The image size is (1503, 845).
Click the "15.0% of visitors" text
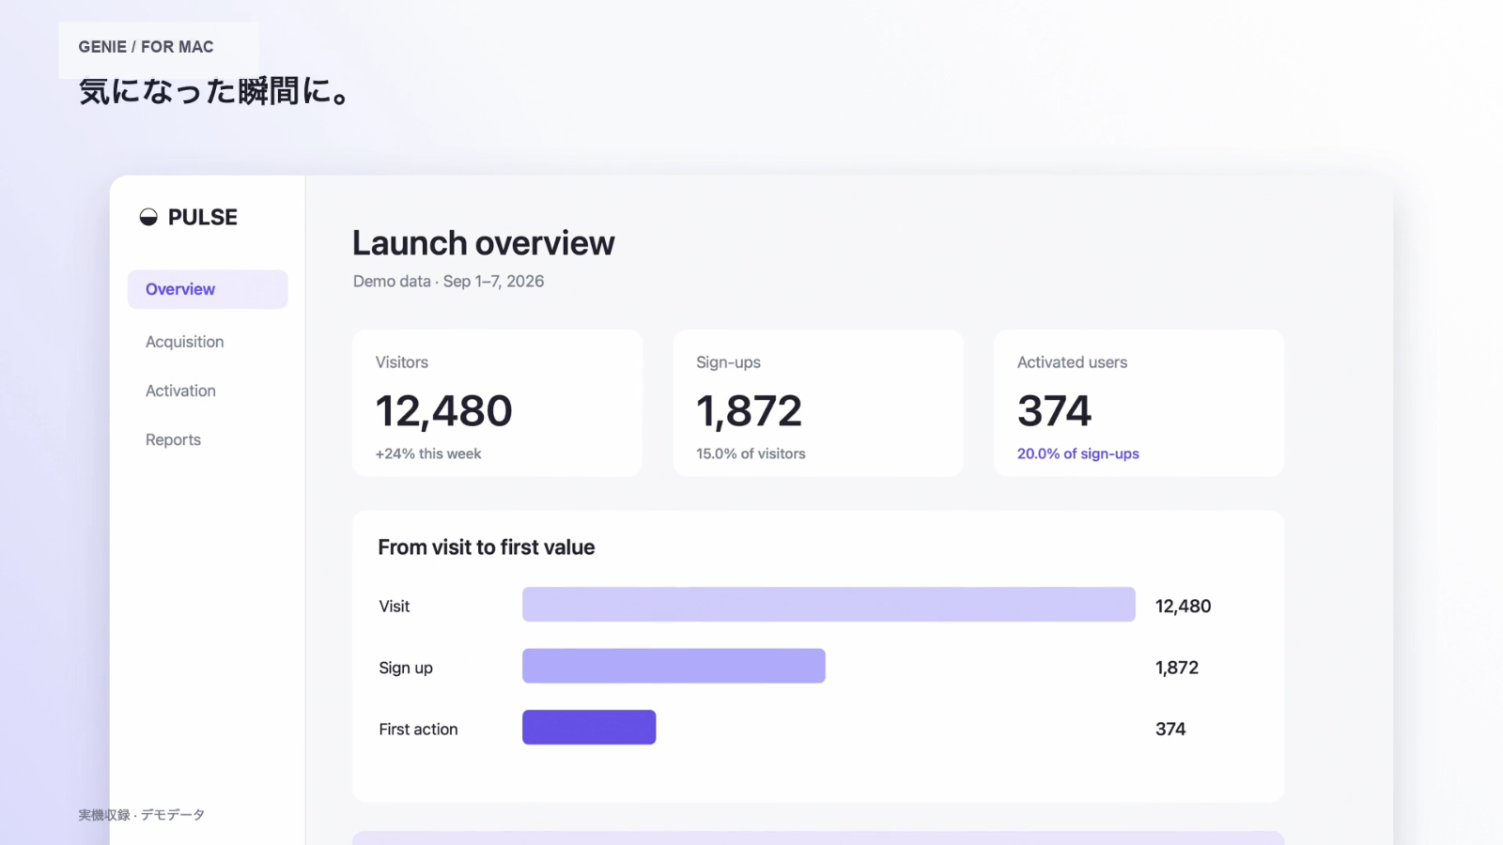(751, 453)
